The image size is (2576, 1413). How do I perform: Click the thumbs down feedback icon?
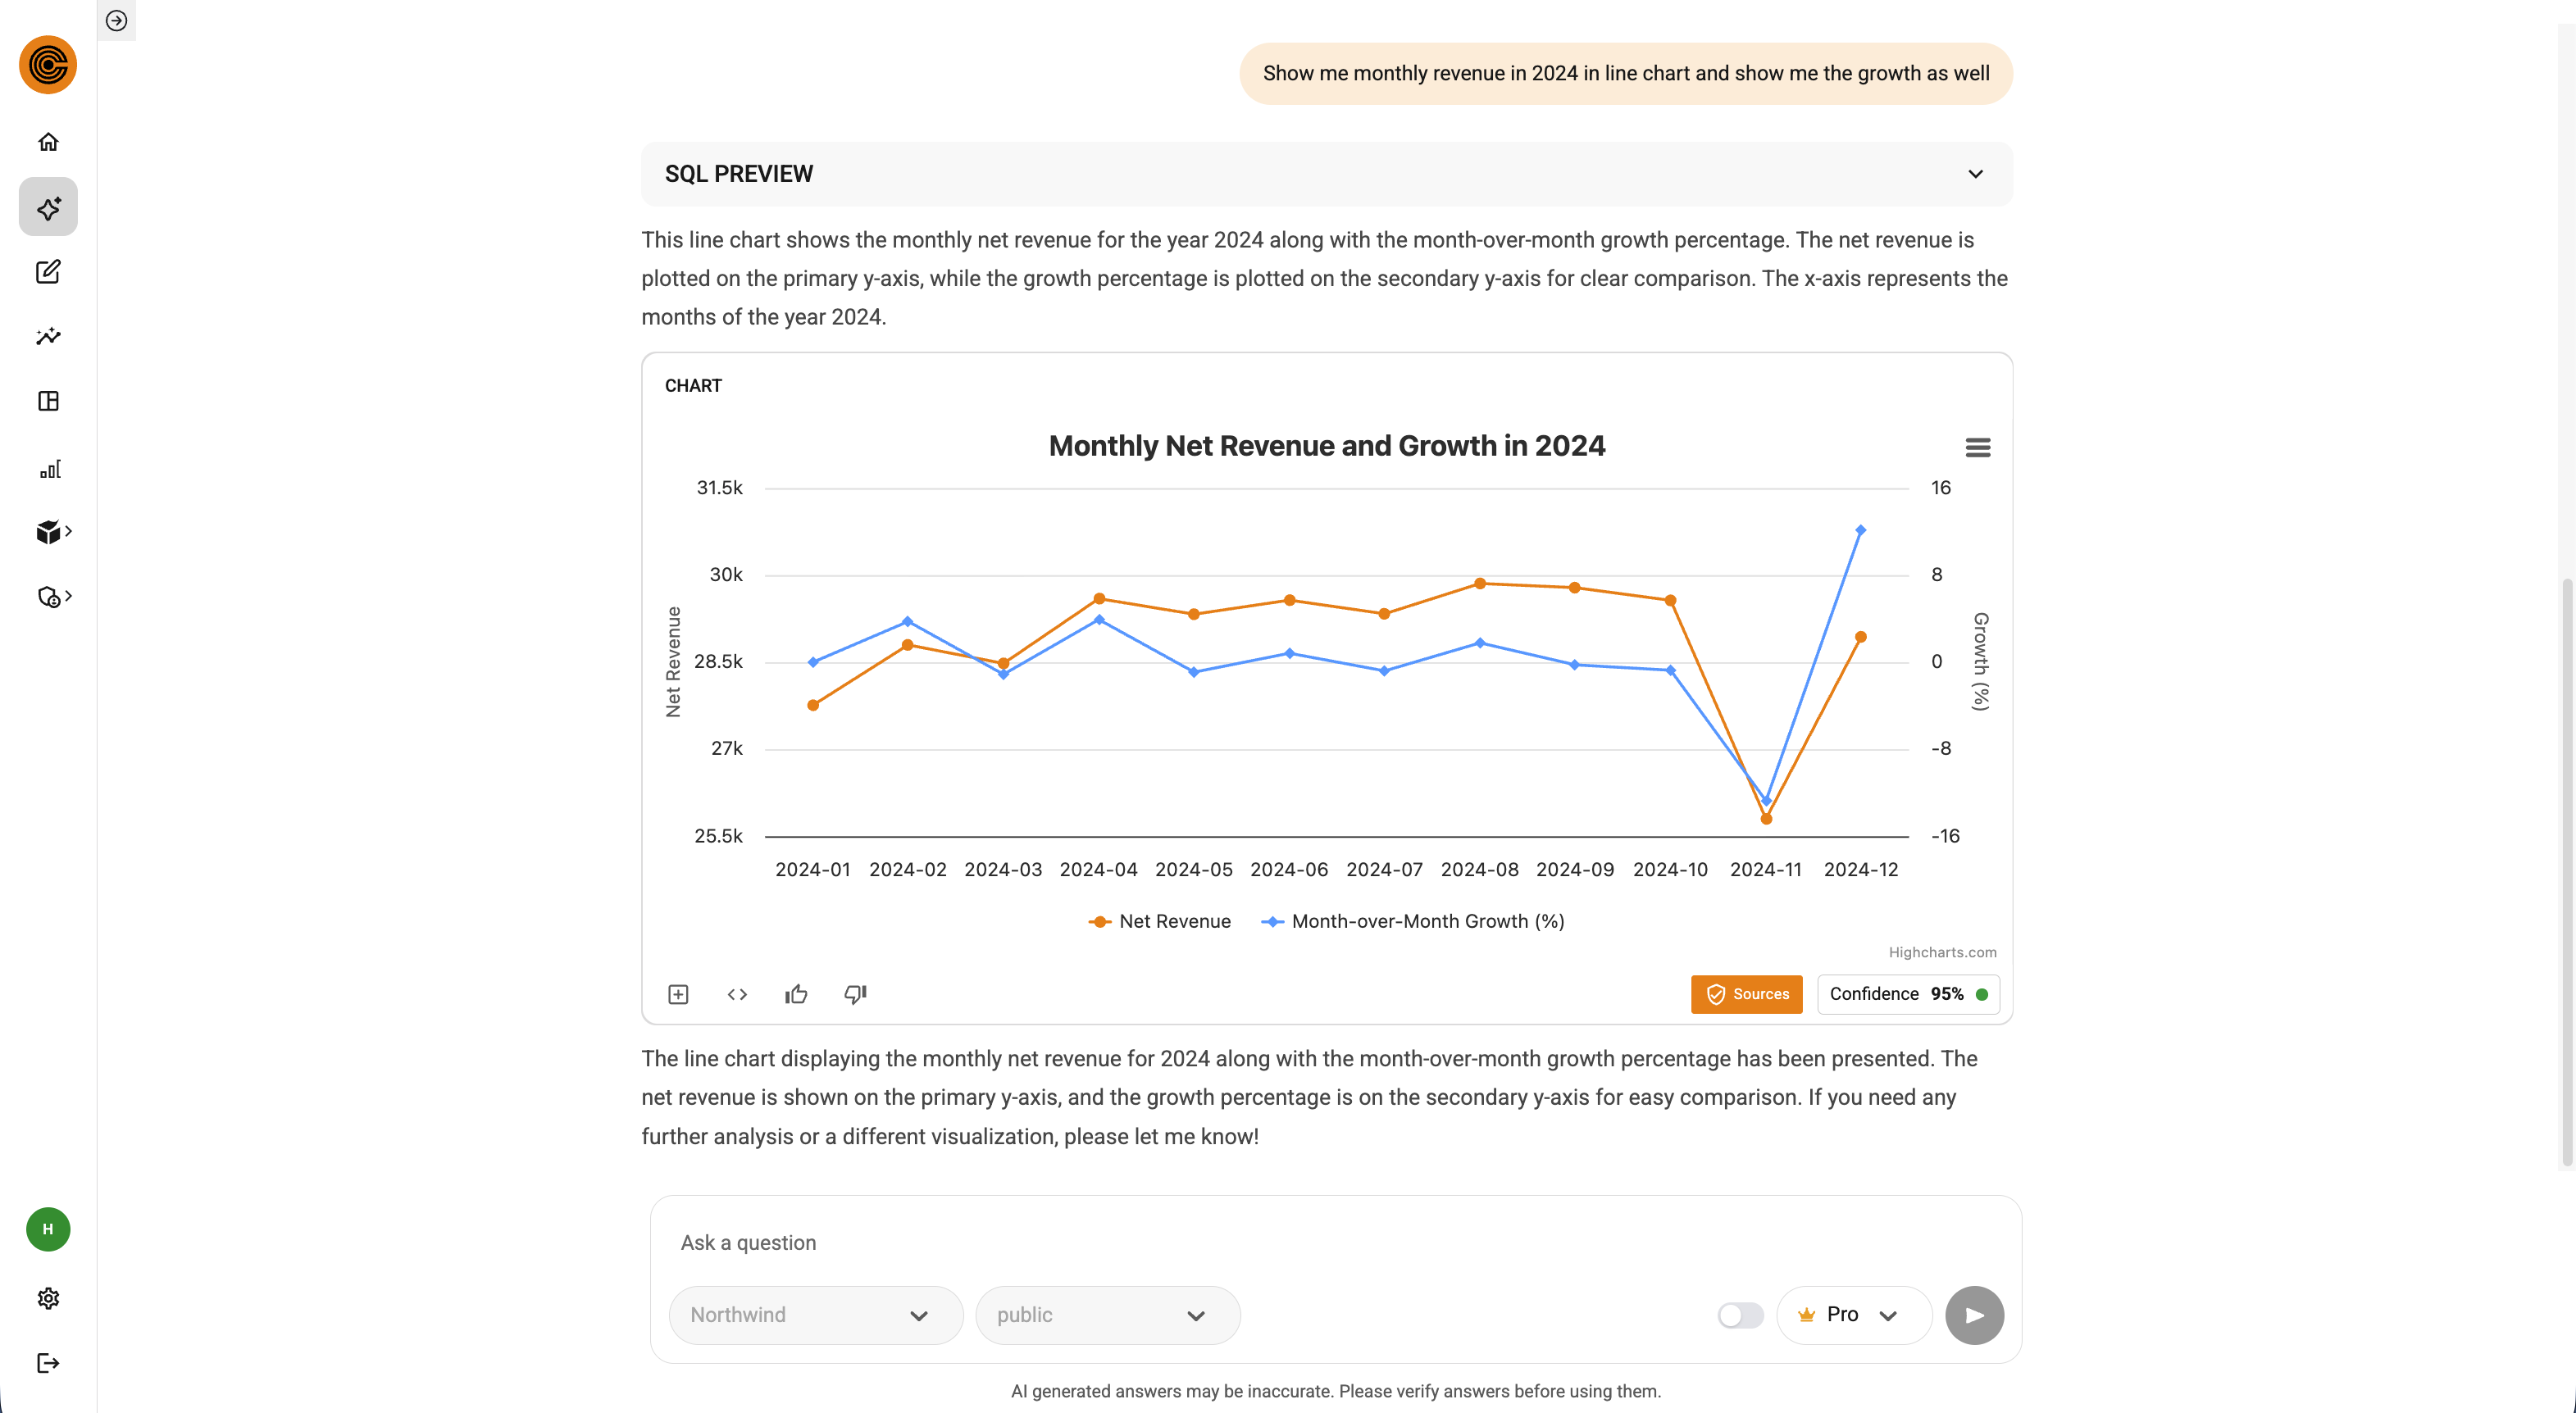(x=855, y=994)
